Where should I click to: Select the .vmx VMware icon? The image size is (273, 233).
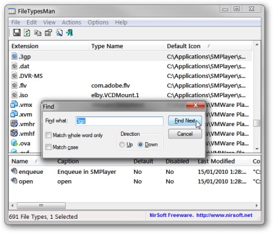pyautogui.click(x=14, y=104)
